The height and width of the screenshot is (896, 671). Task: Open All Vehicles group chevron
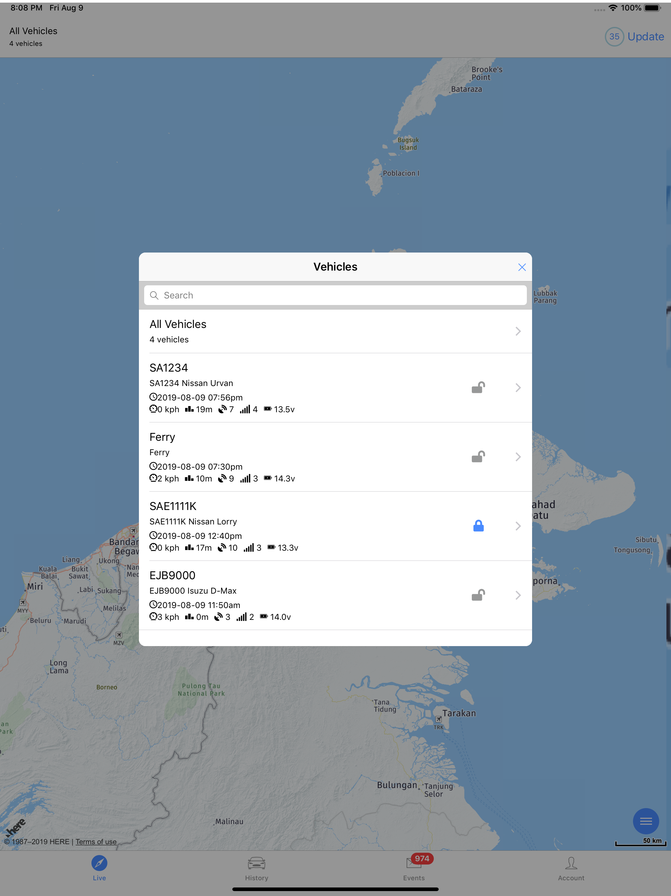click(x=518, y=331)
